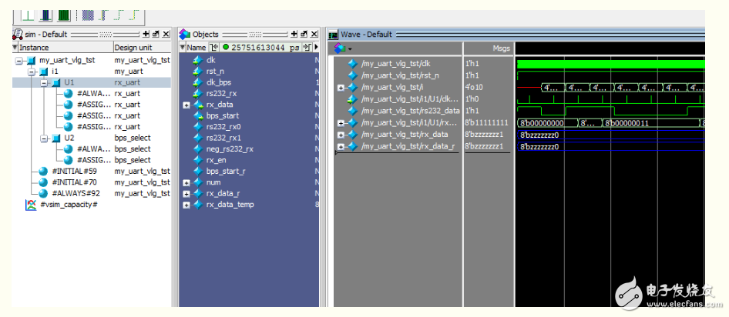Expand rx_data_temp in the Objects list
Viewport: 729px width, 317px height.
186,205
